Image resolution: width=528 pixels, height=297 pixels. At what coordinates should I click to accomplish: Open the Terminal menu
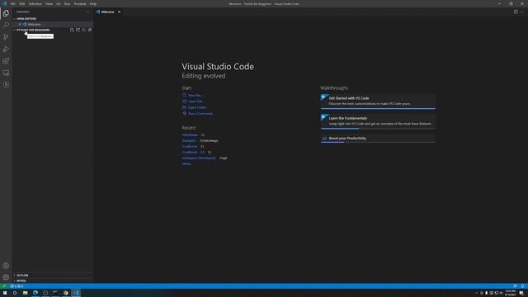(x=80, y=3)
